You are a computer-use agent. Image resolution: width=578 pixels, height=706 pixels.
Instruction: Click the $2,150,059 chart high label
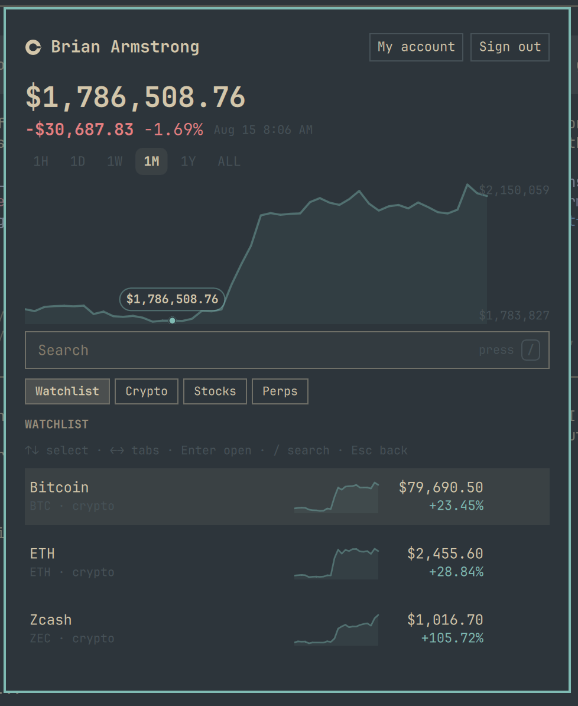pos(514,190)
